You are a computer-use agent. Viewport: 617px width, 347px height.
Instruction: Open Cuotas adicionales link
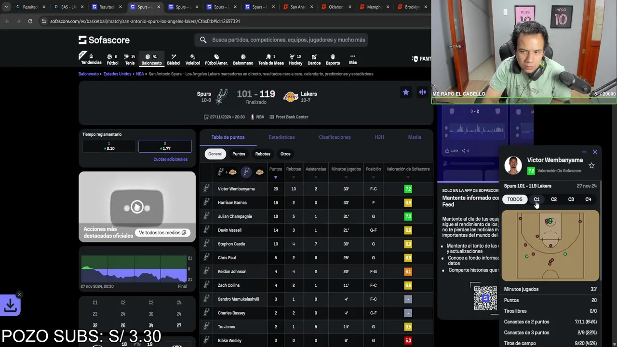[170, 159]
